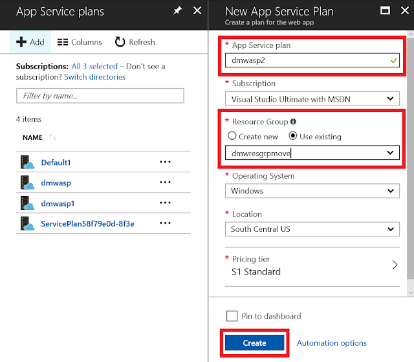Open the ellipsis menu for Default1
This screenshot has width=414, height=362.
pyautogui.click(x=165, y=162)
